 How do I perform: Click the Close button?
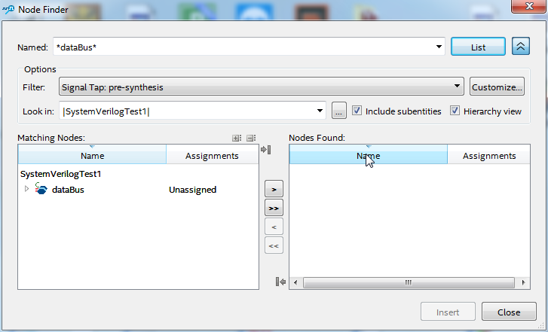[509, 312]
